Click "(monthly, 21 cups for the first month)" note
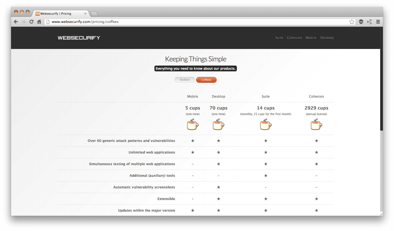394x231 pixels. (x=266, y=114)
